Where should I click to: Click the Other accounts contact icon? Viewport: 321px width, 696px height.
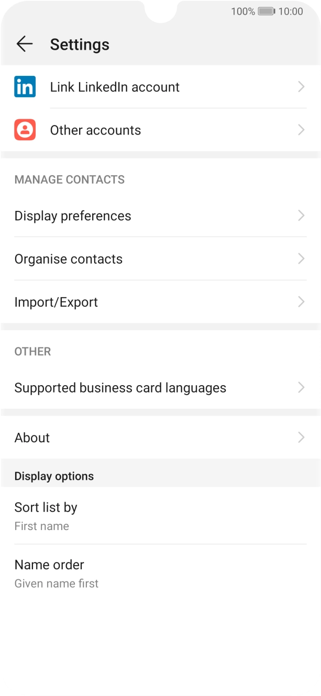(25, 130)
